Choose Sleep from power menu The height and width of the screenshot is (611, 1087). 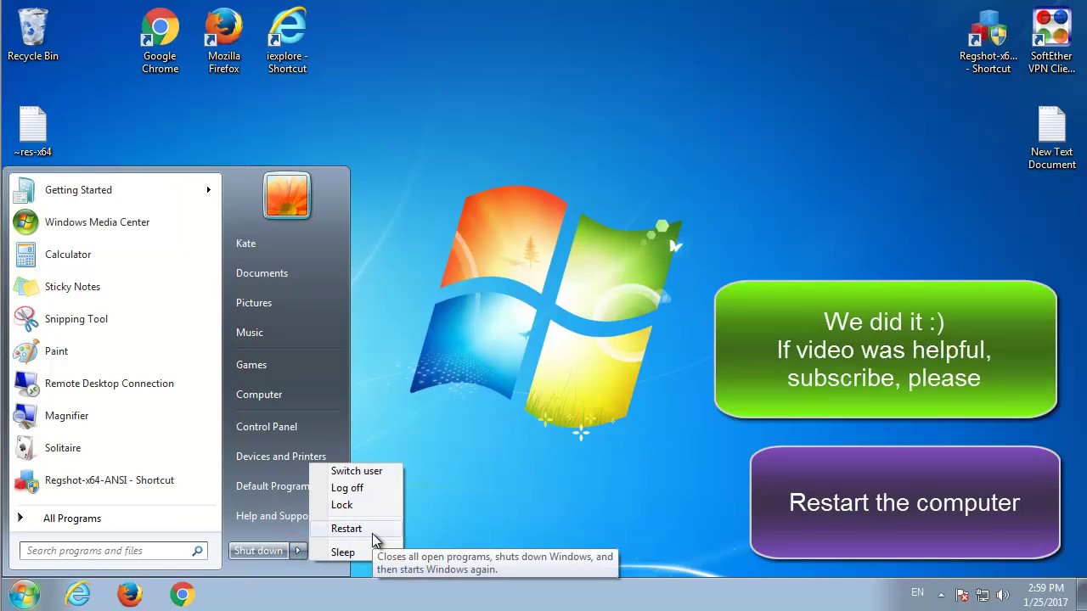(x=343, y=552)
